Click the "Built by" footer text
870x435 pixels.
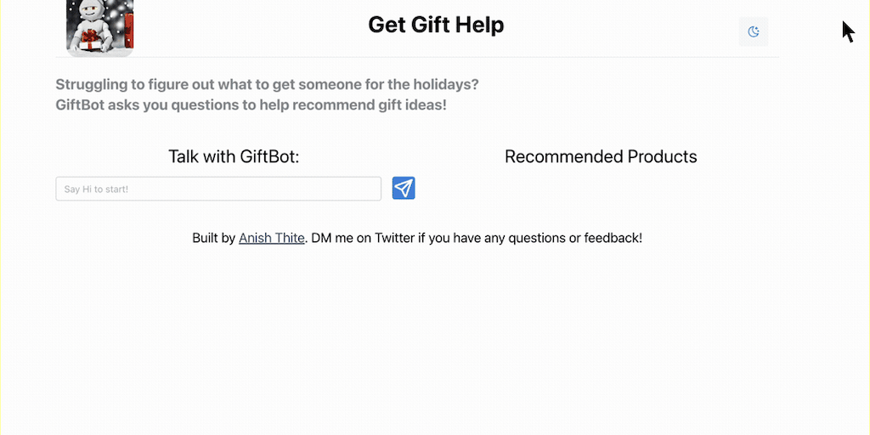(x=213, y=238)
